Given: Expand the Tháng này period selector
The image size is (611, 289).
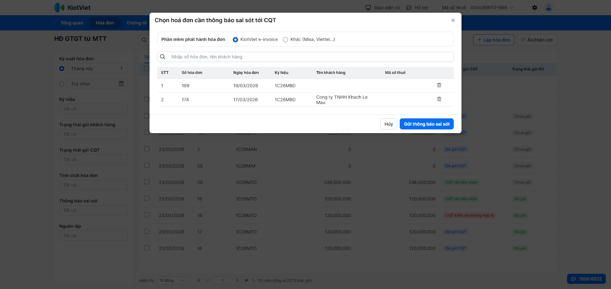Looking at the screenshot, I should 98,69.
